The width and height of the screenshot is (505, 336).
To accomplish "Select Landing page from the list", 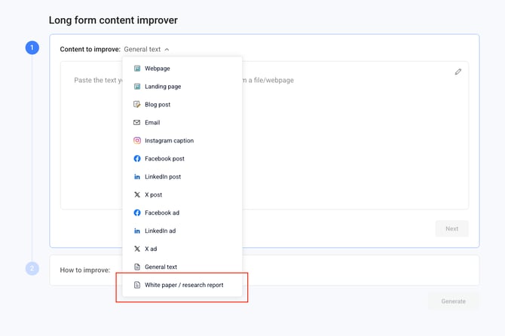I will [163, 87].
